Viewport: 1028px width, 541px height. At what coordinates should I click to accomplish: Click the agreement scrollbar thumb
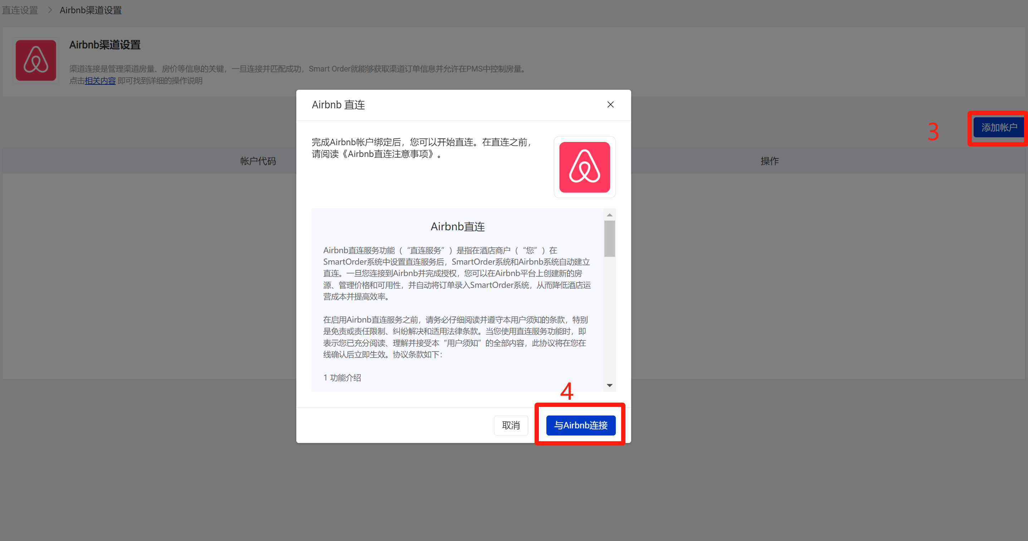(609, 238)
